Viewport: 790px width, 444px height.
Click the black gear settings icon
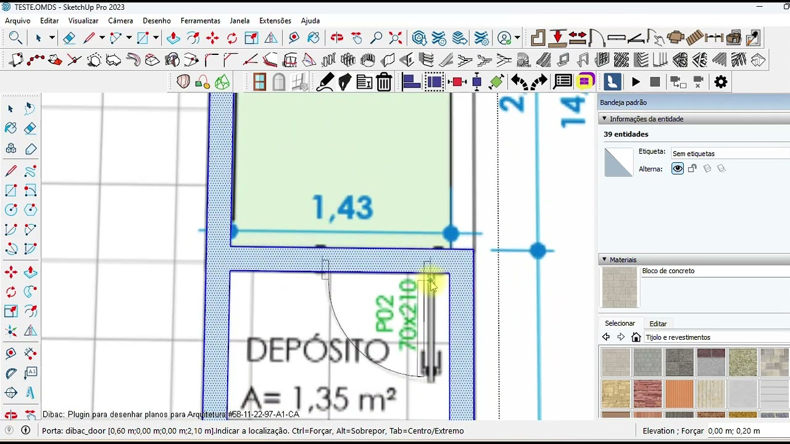tap(721, 82)
